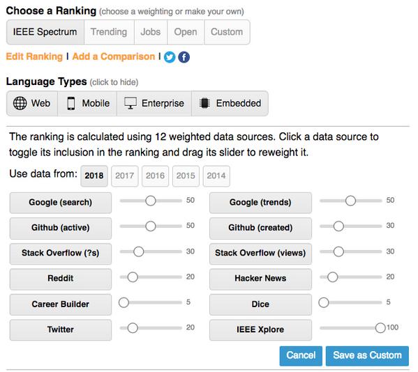Image resolution: width=418 pixels, height=372 pixels.
Task: Toggle the Mobile phone language type
Action: [87, 104]
